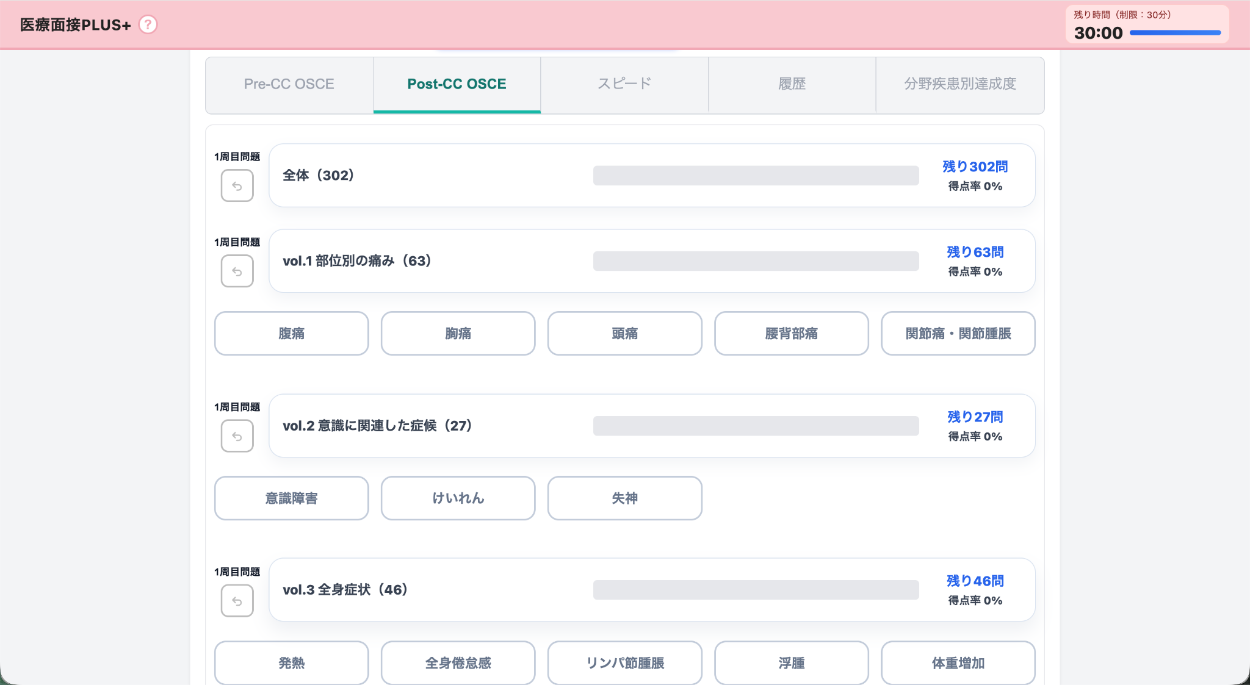Select the 意識障害 topic button
This screenshot has height=685, width=1250.
[x=292, y=498]
